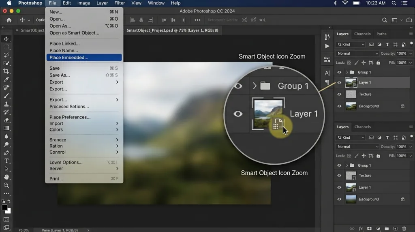Expand Group 1 chevron in upper Layers panel
The image size is (415, 232).
click(x=347, y=72)
